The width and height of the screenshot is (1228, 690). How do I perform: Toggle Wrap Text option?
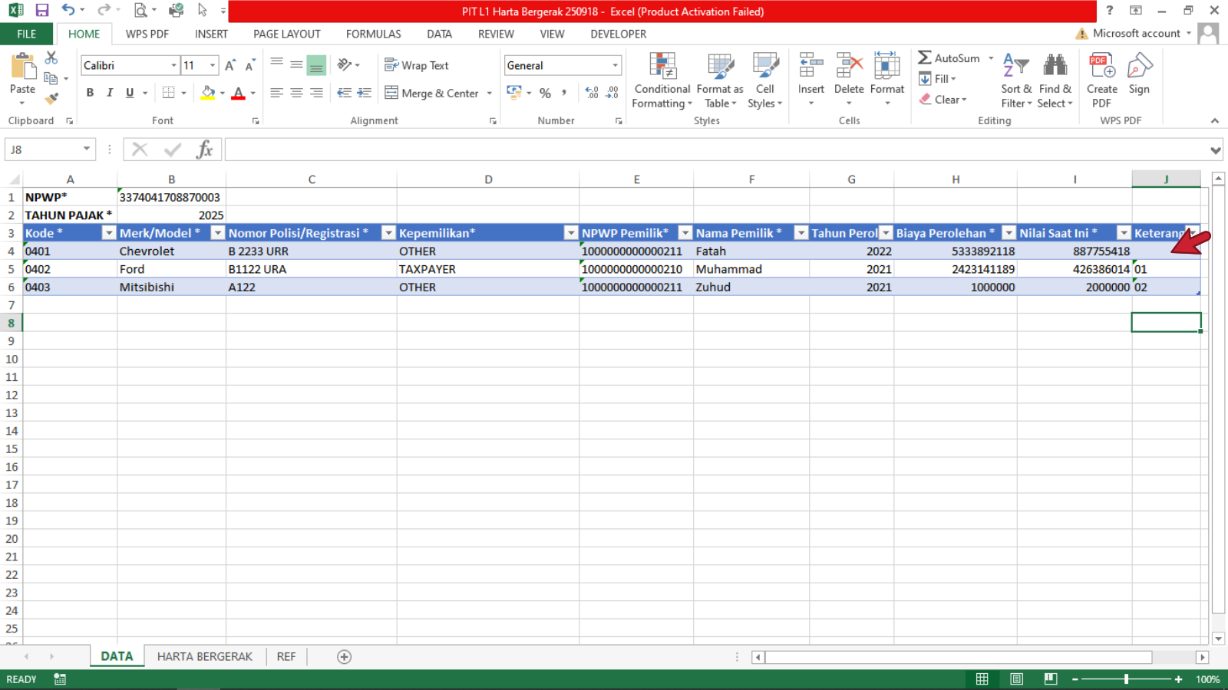point(417,66)
